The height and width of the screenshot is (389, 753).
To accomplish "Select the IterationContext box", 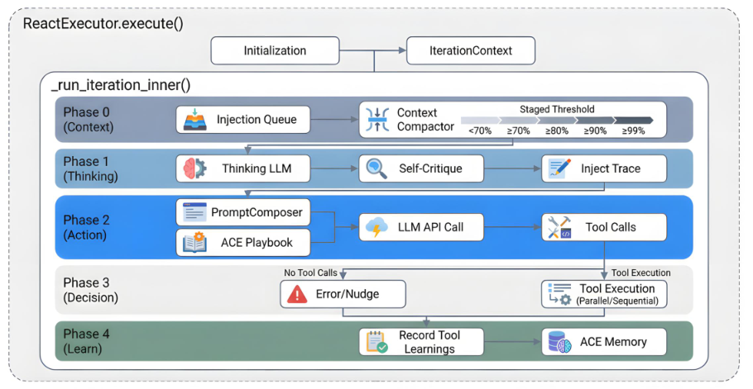I will point(471,50).
